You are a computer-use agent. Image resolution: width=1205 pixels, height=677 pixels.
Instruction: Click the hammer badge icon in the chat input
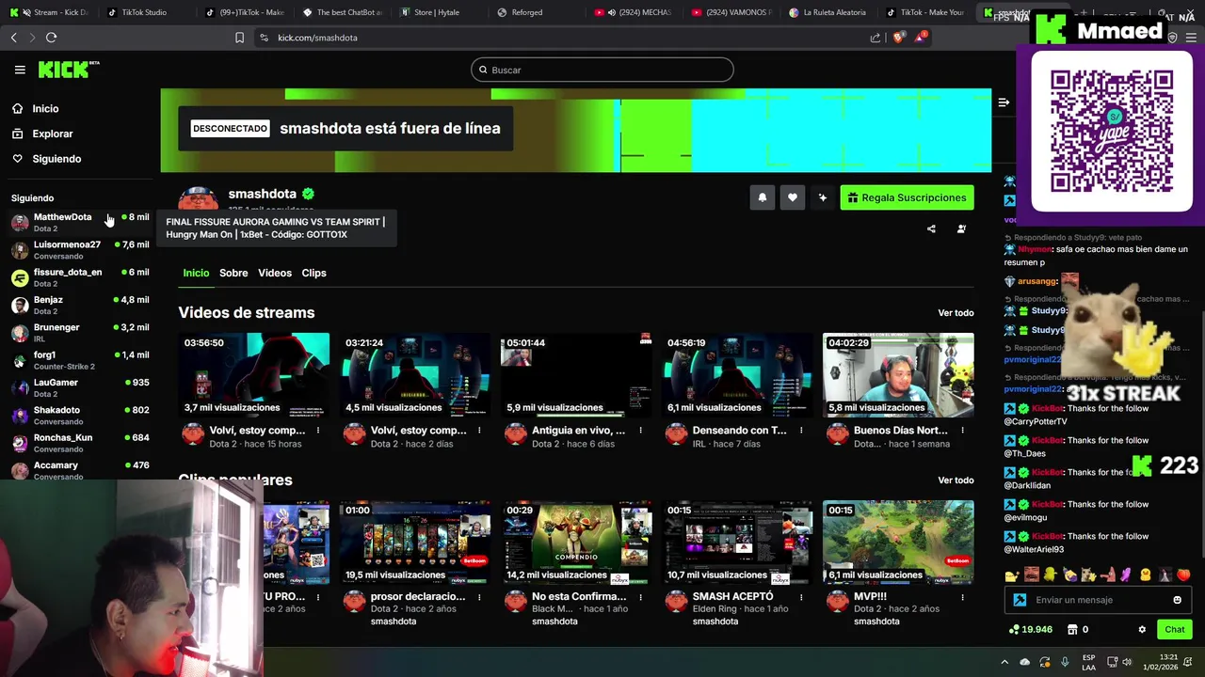[x=1020, y=600]
